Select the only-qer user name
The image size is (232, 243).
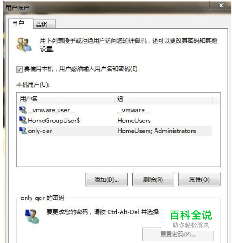coord(40,131)
